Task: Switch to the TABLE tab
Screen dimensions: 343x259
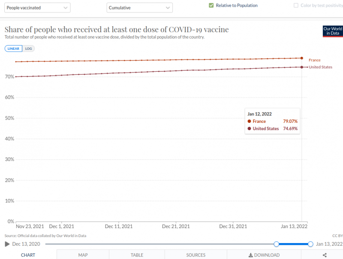Action: point(137,255)
